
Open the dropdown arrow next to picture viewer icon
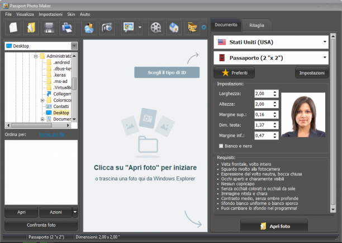tap(140, 27)
